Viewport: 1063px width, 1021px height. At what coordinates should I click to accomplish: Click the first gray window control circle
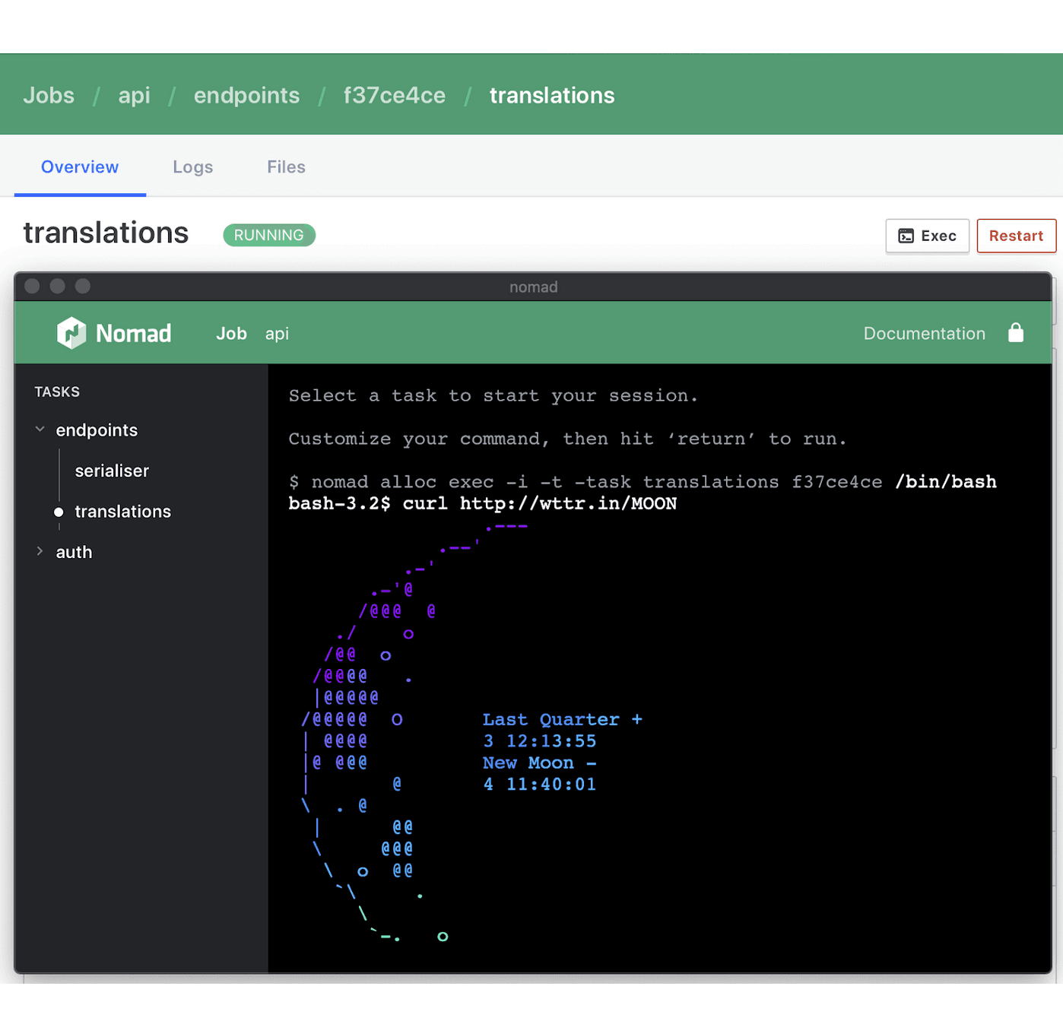tap(32, 286)
